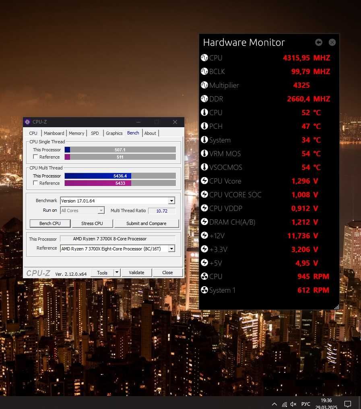Open the Benchmark version dropdown
Viewport: 361px width, 409px height.
(x=171, y=201)
